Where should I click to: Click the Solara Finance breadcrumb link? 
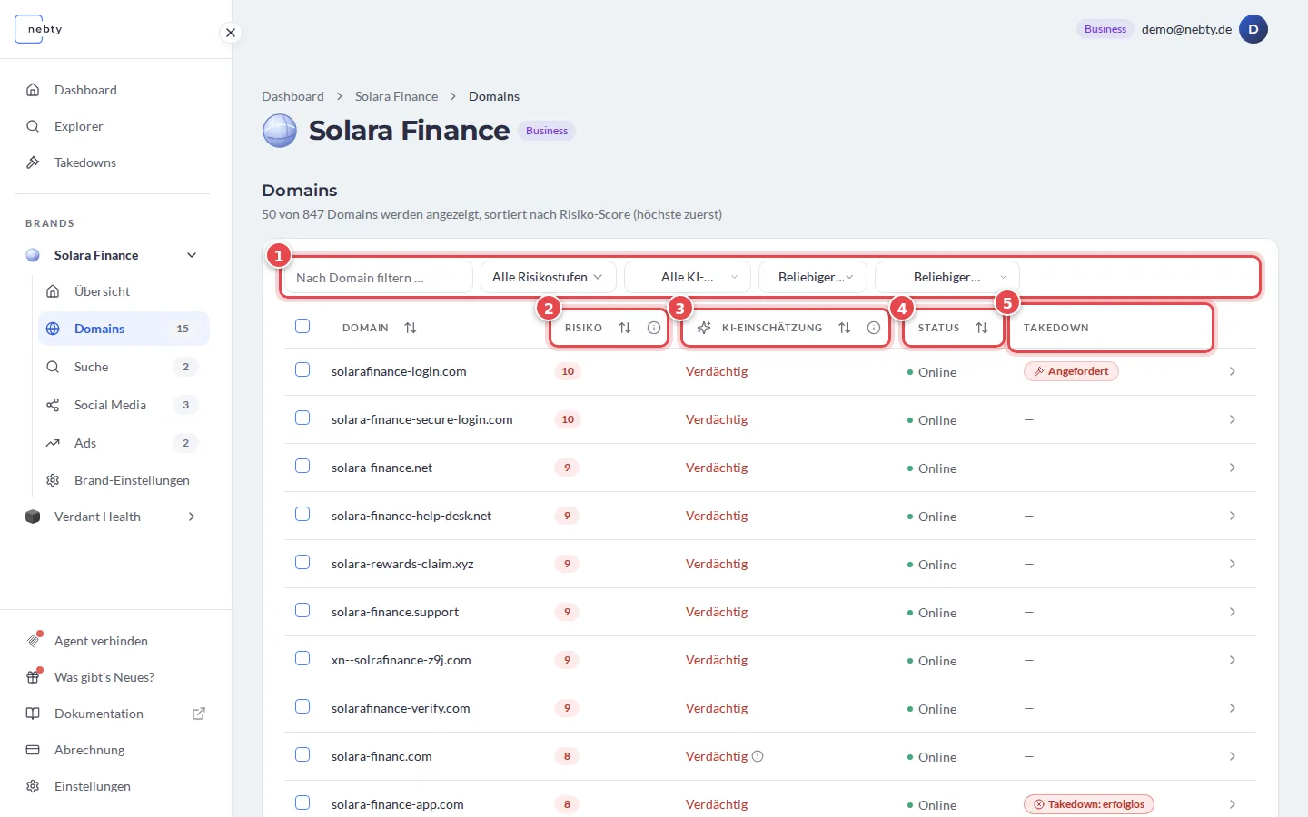tap(396, 96)
